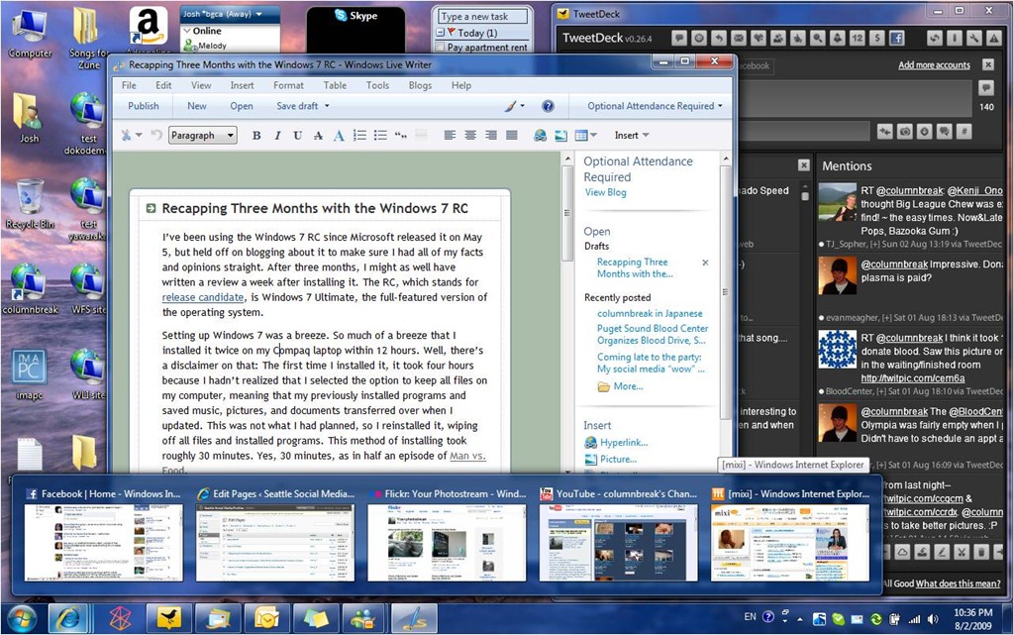Click TweetDeck 12seconds icon
The image size is (1014, 635).
(858, 39)
